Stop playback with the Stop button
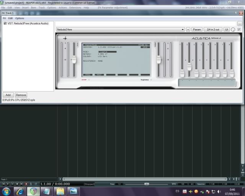The width and height of the screenshot is (245, 196). click(x=17, y=184)
